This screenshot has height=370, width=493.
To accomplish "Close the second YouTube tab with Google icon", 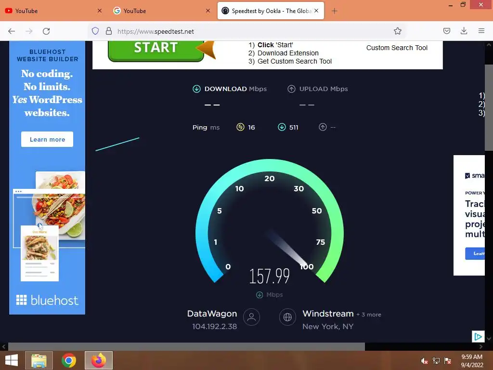I will (x=208, y=11).
